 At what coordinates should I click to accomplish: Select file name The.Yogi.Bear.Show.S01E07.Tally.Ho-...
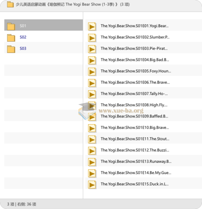pos(134,94)
